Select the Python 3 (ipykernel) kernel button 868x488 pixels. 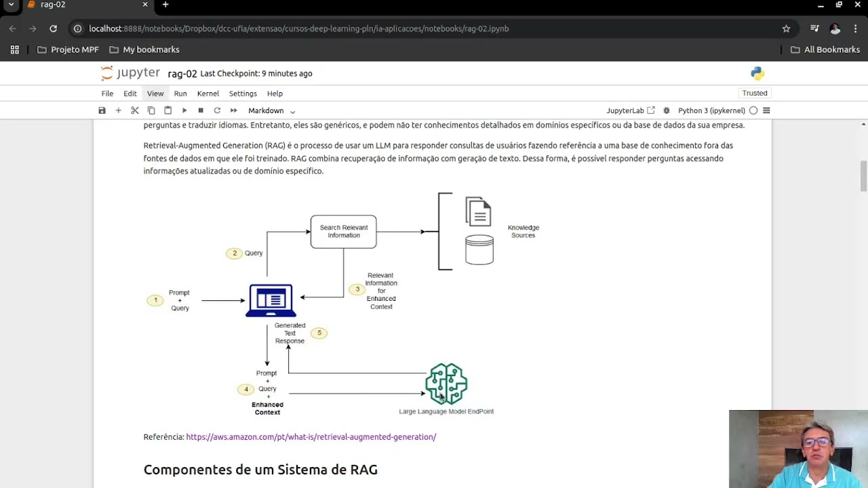(711, 110)
